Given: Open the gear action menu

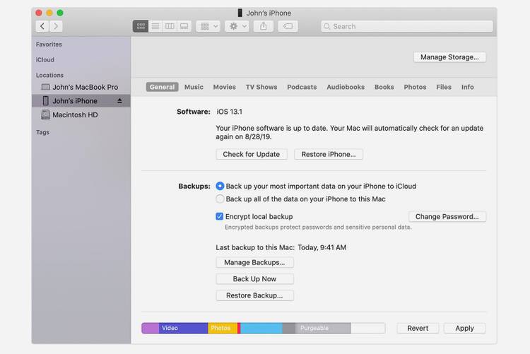Looking at the screenshot, I should pos(237,26).
